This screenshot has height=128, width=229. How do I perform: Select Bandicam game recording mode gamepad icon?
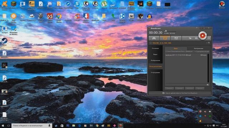click(154, 38)
